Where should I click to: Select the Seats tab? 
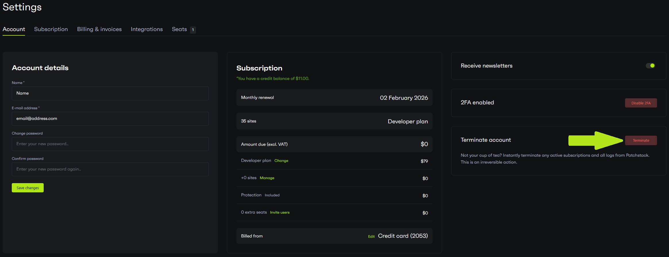coord(179,29)
